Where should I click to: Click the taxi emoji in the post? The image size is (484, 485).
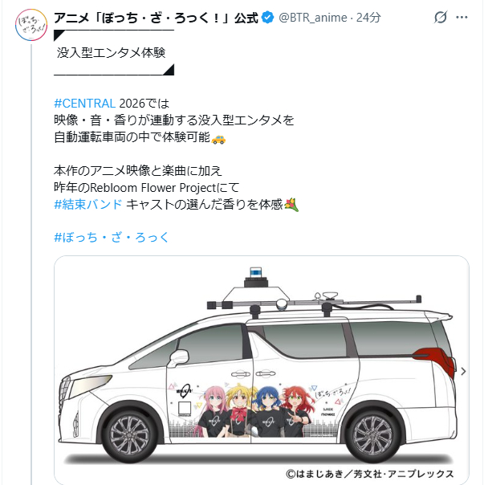tap(218, 139)
